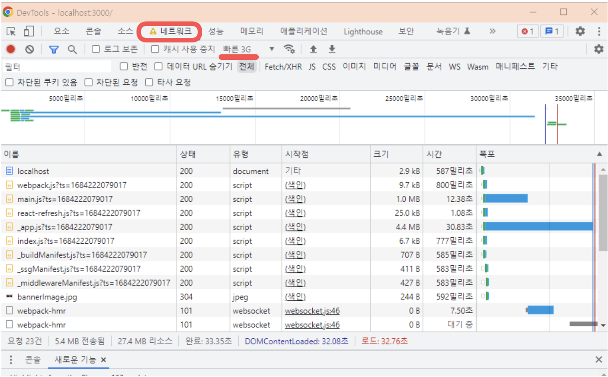
Task: Switch to the 메모리 tab
Action: [x=252, y=31]
